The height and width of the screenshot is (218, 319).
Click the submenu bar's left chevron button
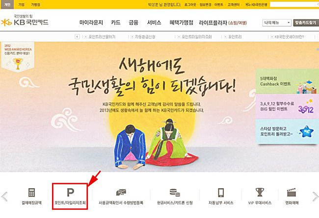tap(77, 37)
